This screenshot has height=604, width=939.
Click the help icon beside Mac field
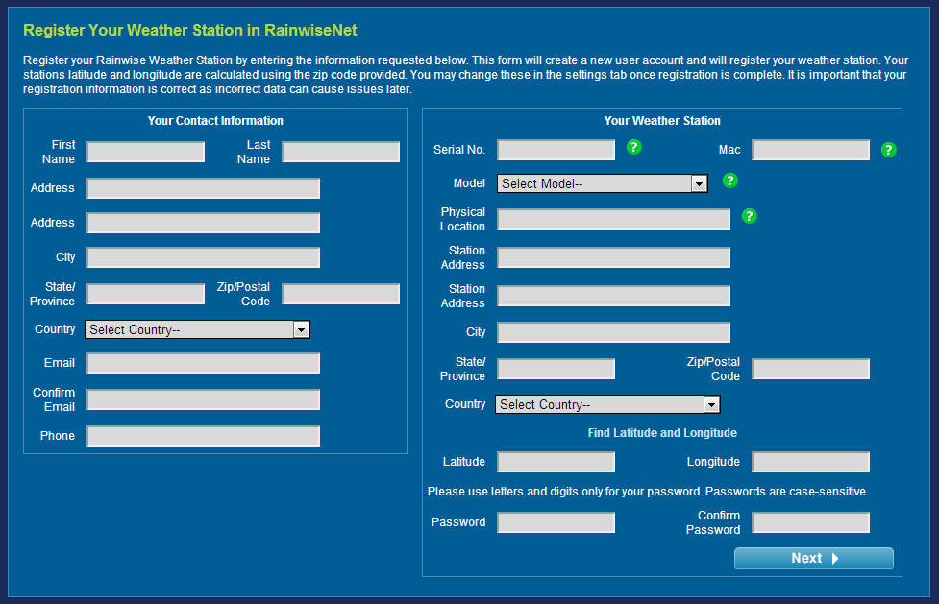(888, 150)
